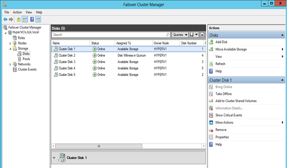Screen dimensions: 287x168
Task: Collapse the HyperVCls.bjk.local cluster node
Action: 5,33
